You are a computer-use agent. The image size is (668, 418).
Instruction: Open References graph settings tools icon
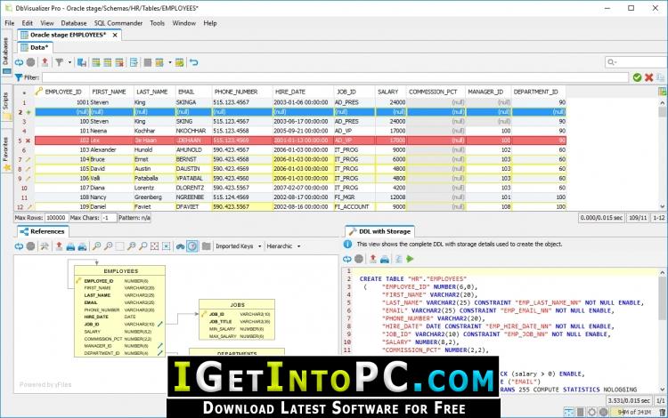point(45,246)
